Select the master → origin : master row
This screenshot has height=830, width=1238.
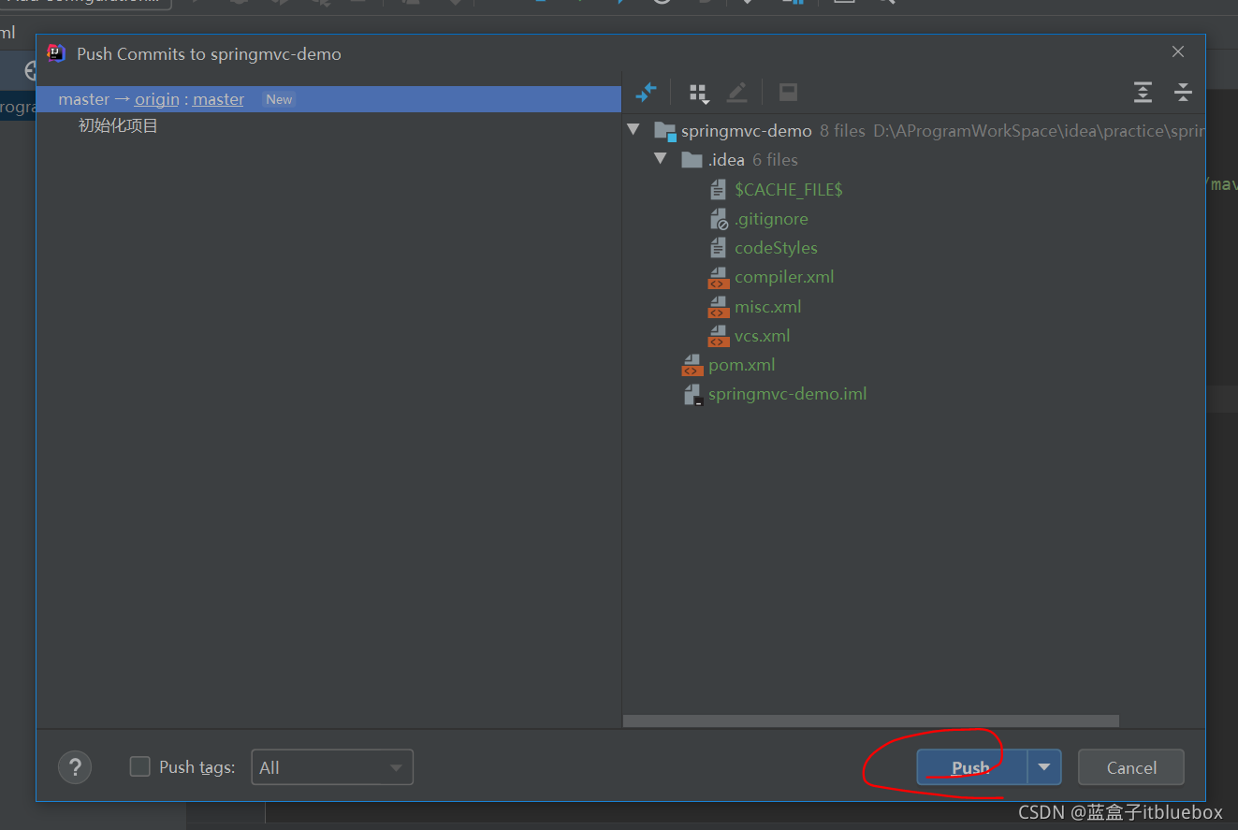[x=328, y=99]
